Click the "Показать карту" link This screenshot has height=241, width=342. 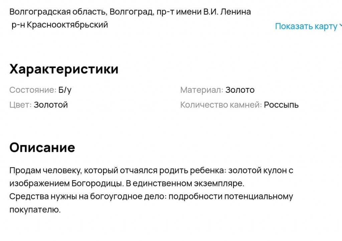coord(306,26)
